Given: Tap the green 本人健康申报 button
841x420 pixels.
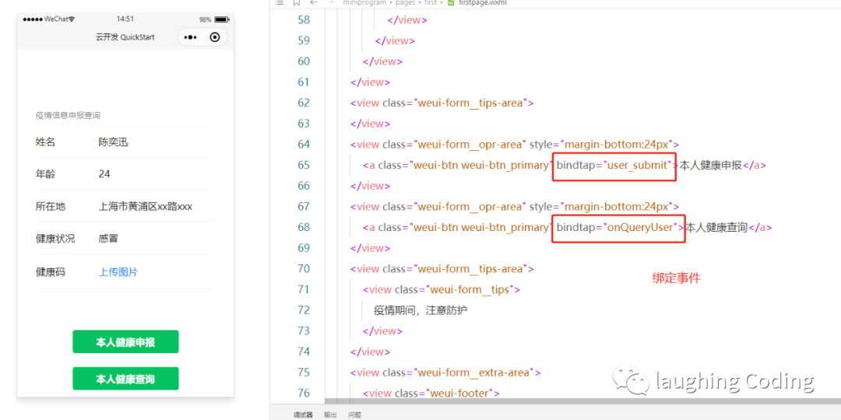Looking at the screenshot, I should [x=125, y=341].
